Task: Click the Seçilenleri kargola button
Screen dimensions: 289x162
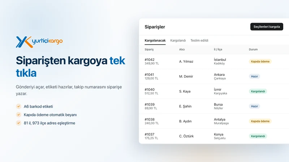Action: click(x=267, y=27)
